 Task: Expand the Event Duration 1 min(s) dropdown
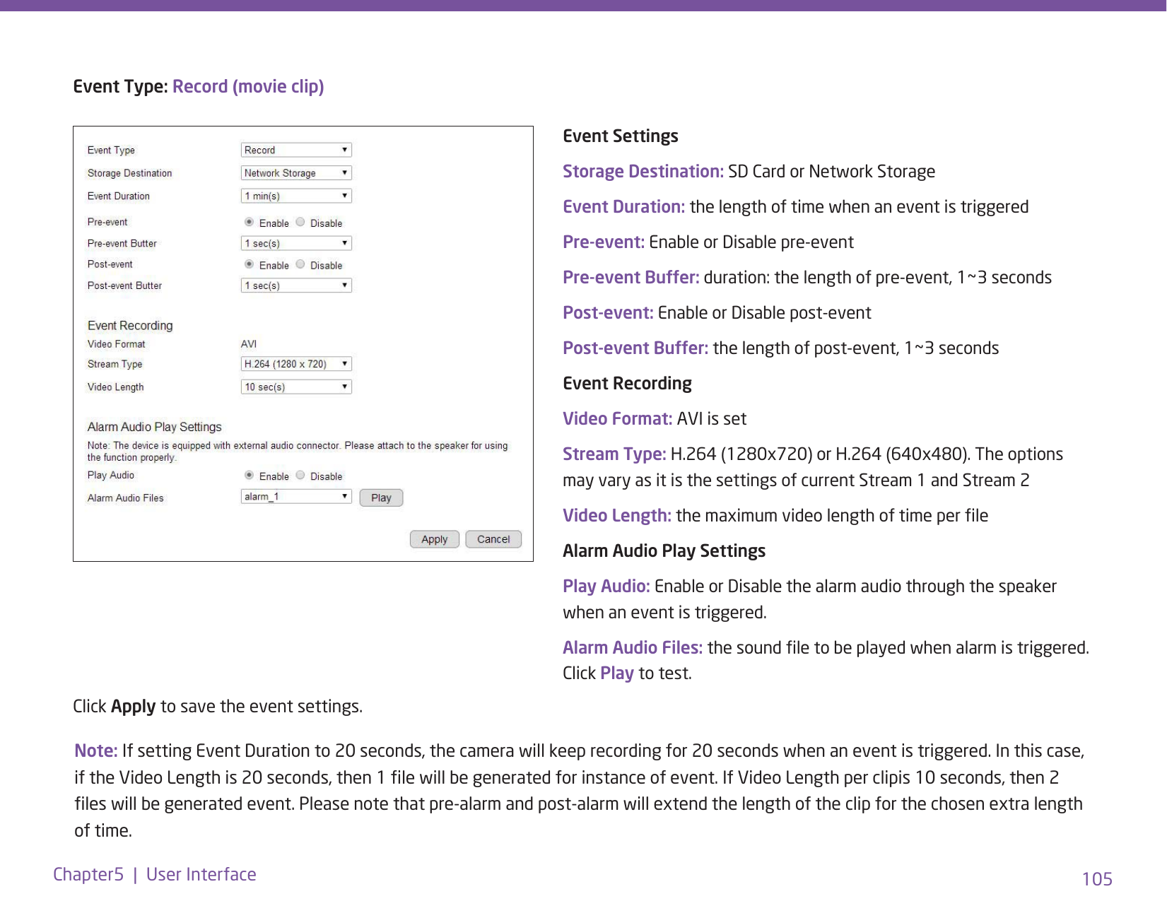click(x=296, y=196)
